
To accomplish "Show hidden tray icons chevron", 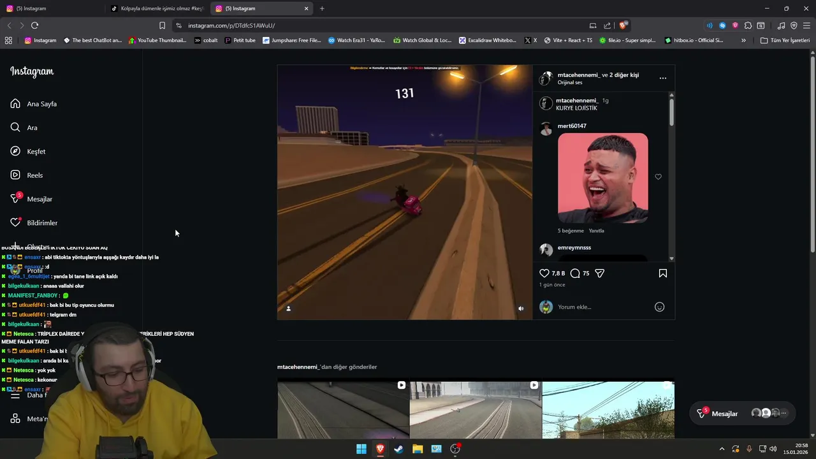I will pos(722,449).
